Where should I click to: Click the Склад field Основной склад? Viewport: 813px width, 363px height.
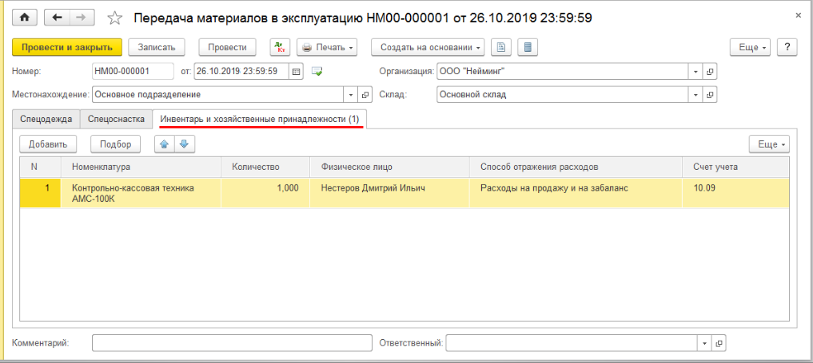563,95
